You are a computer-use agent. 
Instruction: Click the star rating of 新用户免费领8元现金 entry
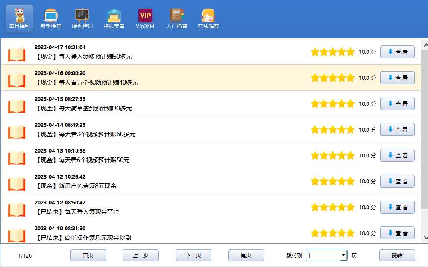333,181
